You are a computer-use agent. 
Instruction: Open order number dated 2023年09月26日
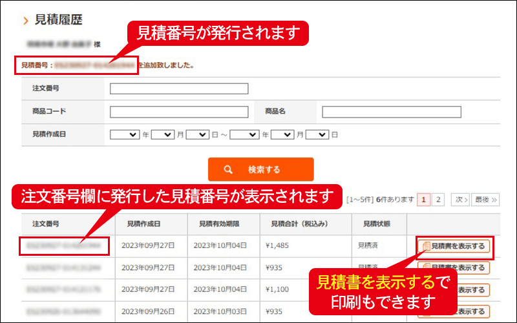tap(63, 309)
